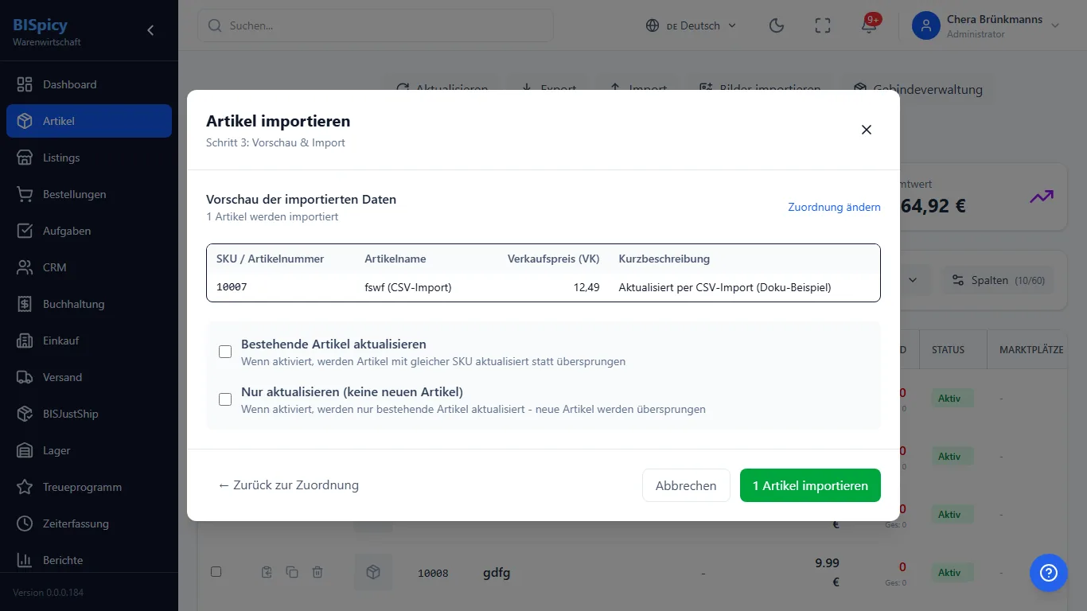Open Aufgaben from sidebar

(x=89, y=231)
